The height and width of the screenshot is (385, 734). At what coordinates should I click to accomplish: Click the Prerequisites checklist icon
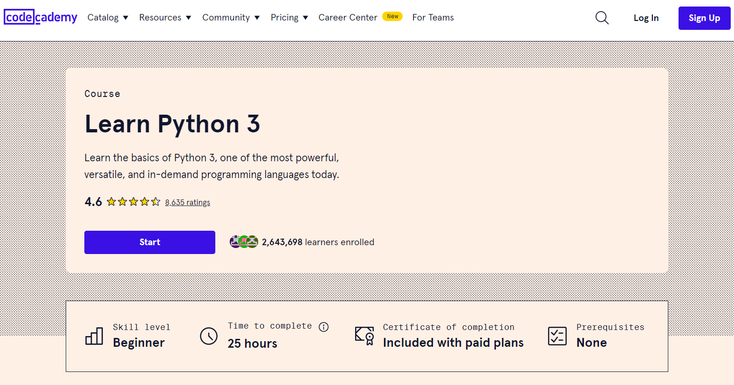point(557,336)
